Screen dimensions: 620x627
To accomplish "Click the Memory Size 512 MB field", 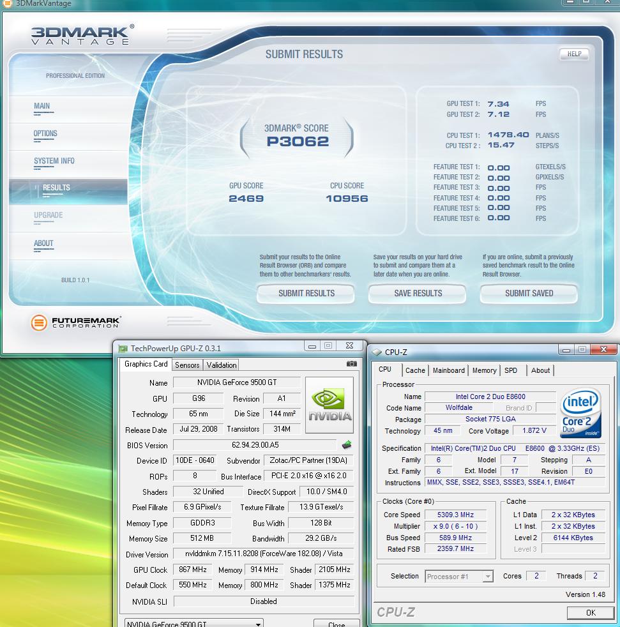I will [x=202, y=538].
